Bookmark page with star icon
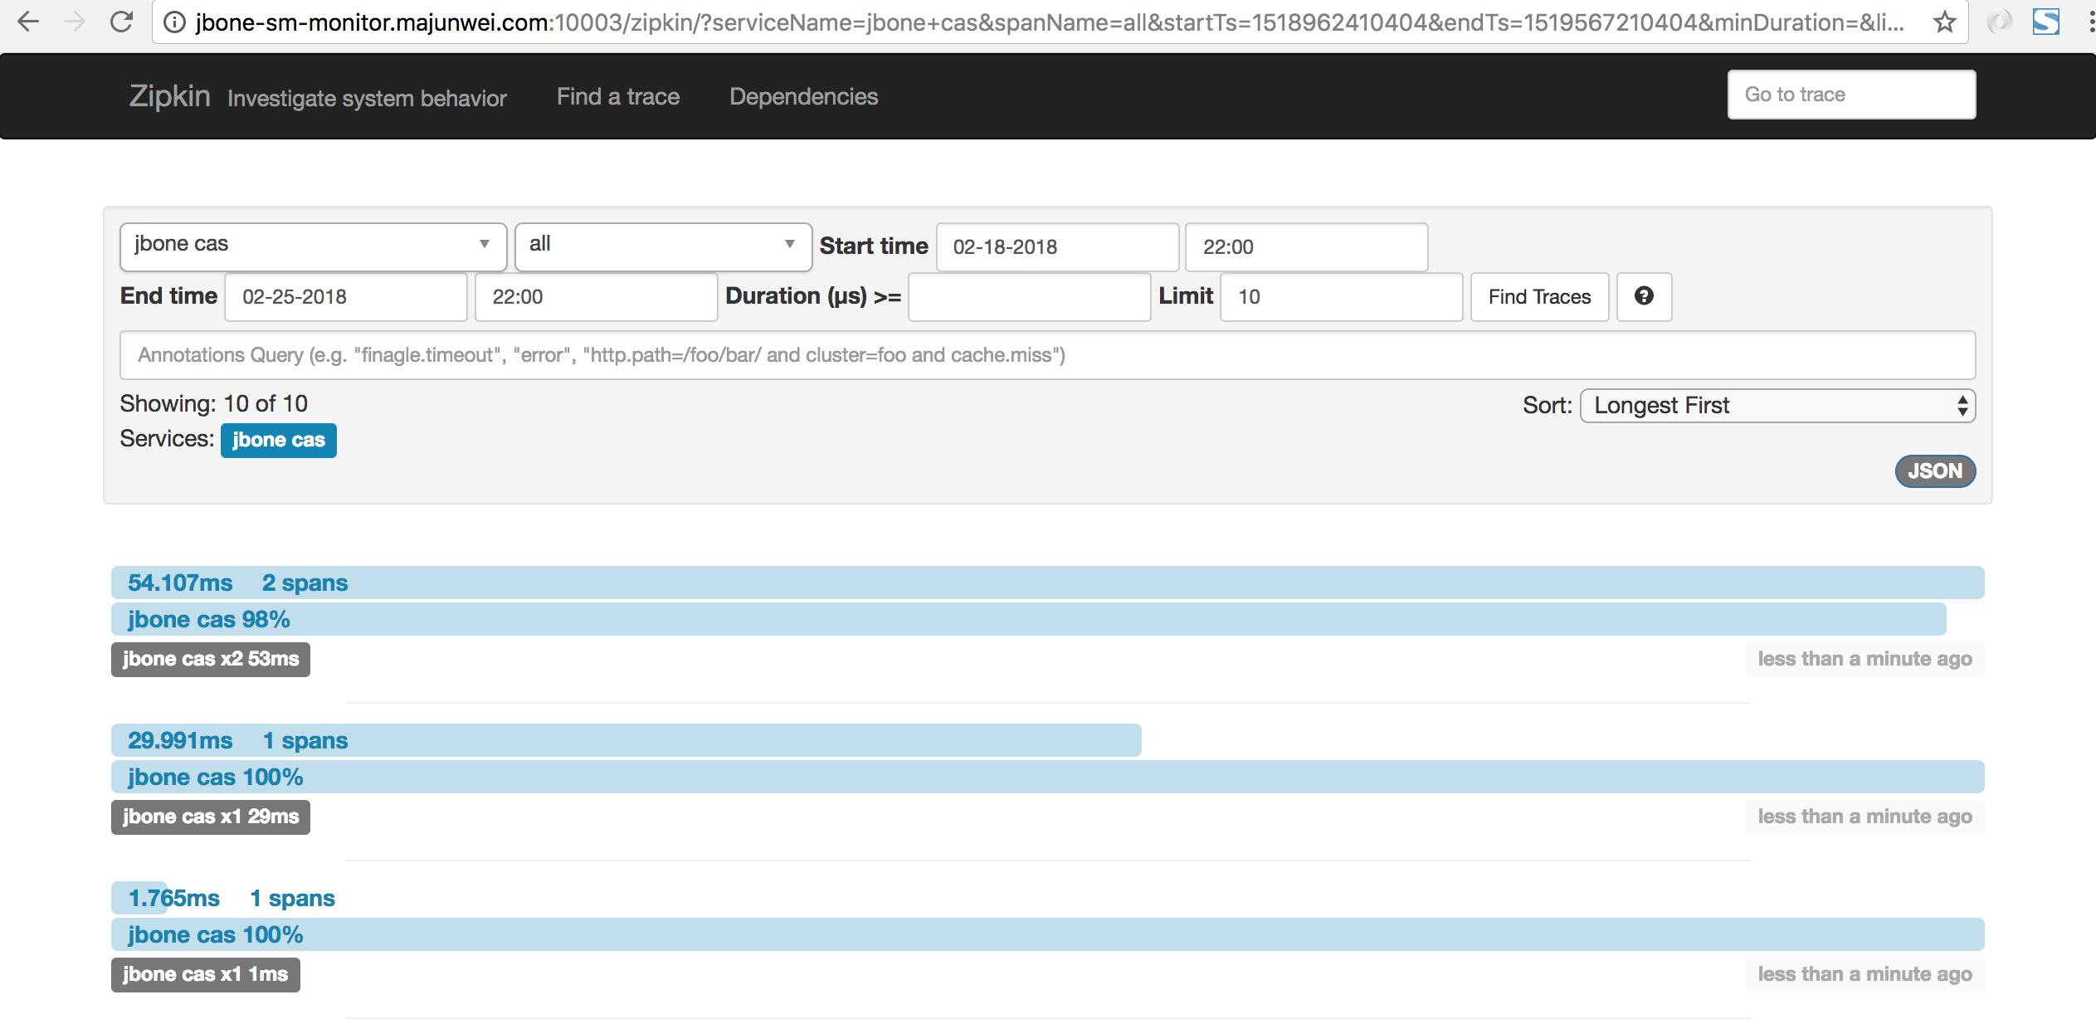Screen dimensions: 2096x1024 (1944, 22)
